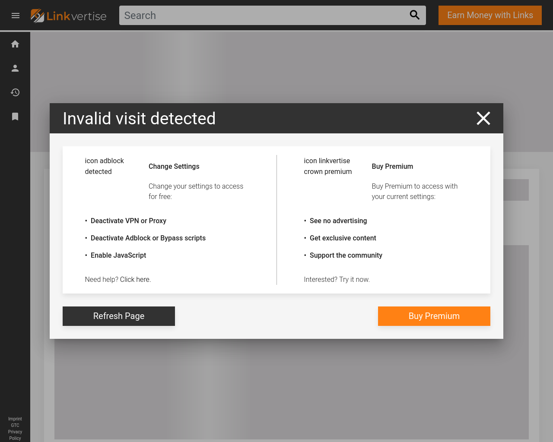Select 'Buy Premium to access with your current settings:' text
This screenshot has width=553, height=442.
tap(415, 191)
